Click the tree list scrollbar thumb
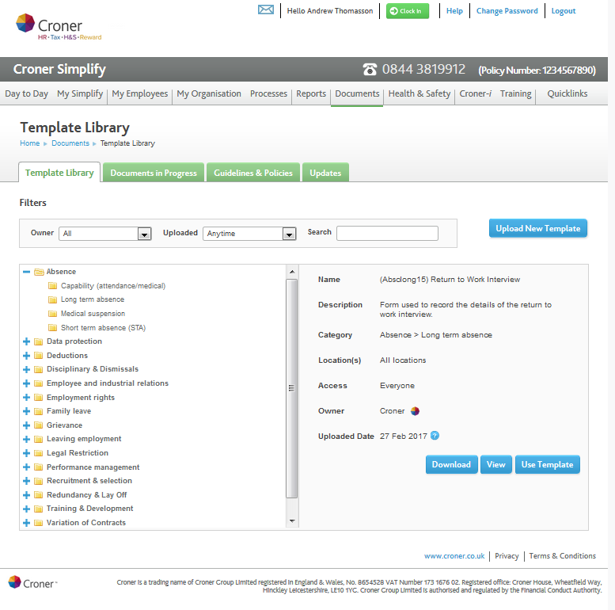 (x=292, y=388)
